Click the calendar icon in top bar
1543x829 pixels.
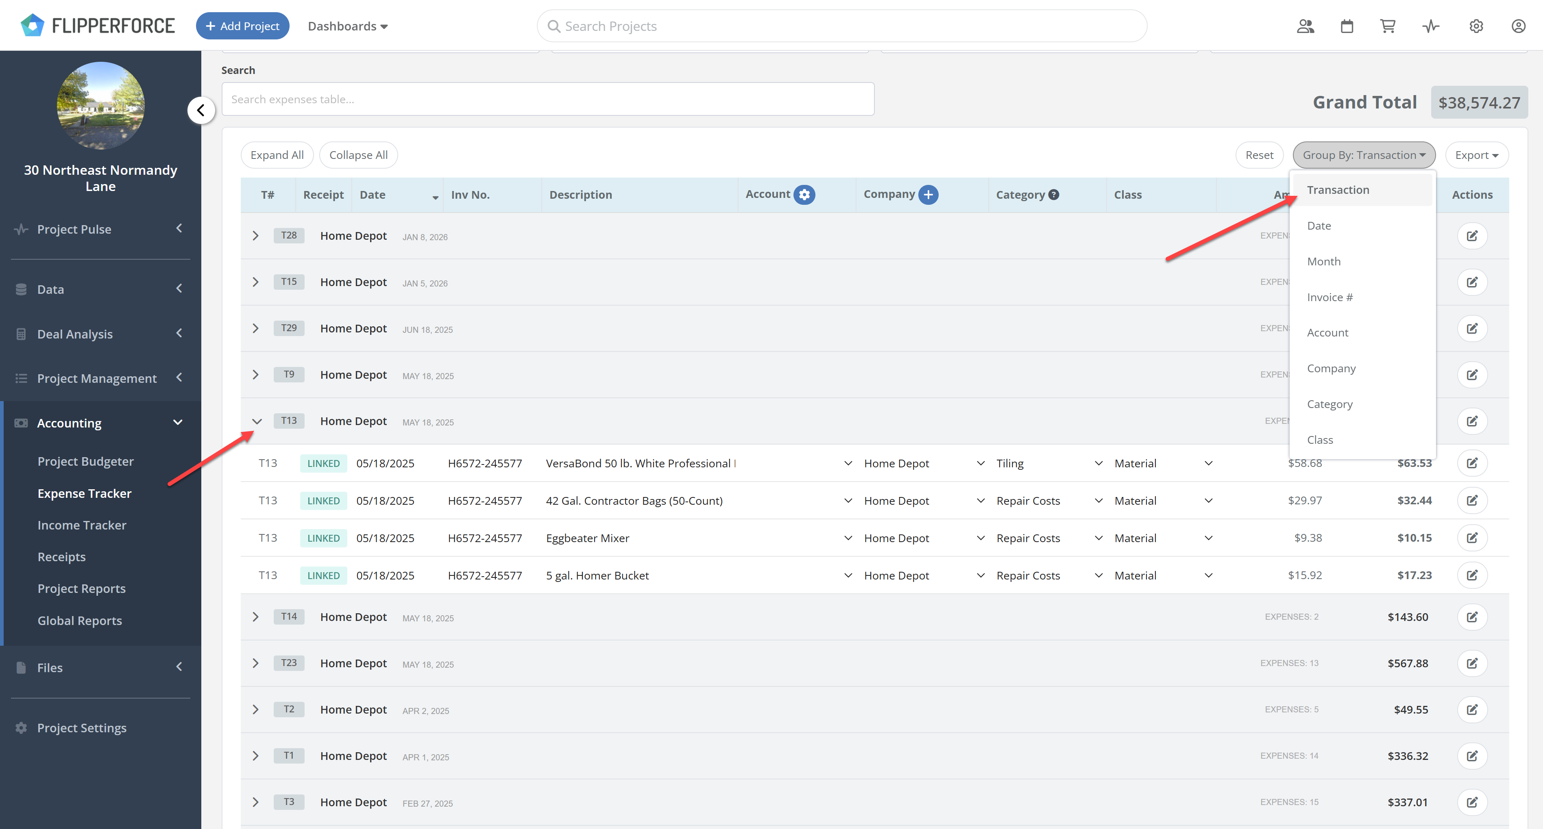tap(1347, 26)
